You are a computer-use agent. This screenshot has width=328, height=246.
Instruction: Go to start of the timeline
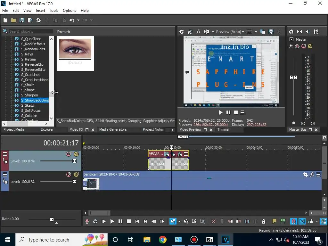pos(137,221)
